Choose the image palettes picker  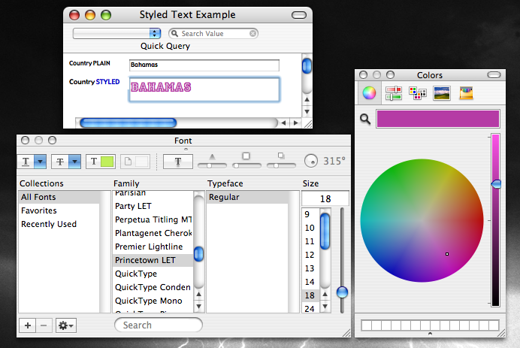click(442, 93)
